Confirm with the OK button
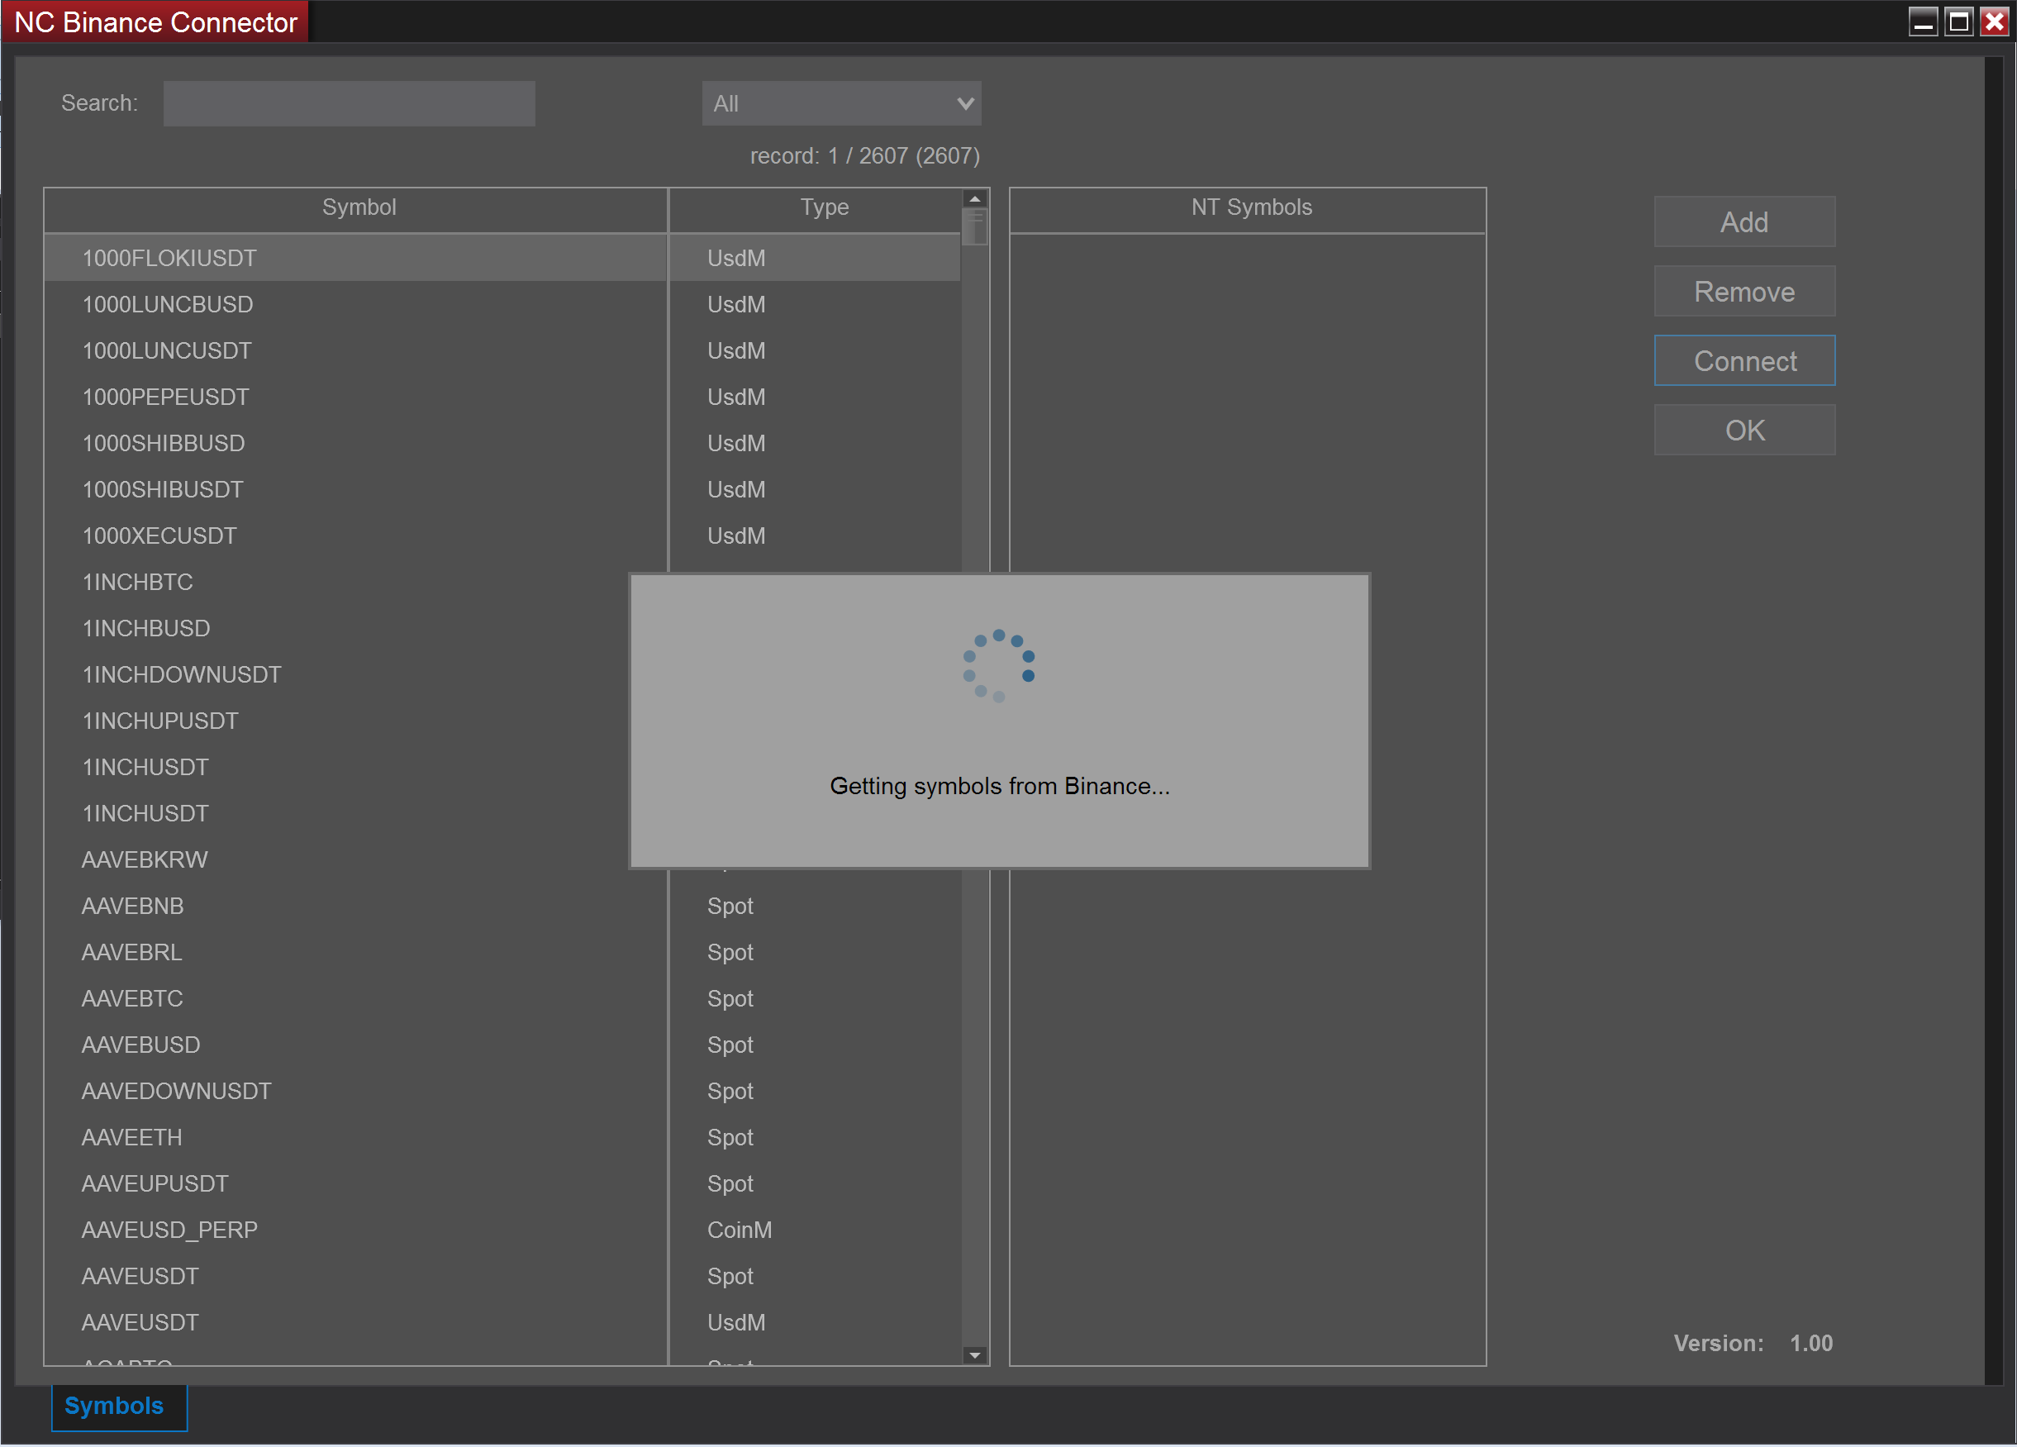 click(x=1744, y=430)
